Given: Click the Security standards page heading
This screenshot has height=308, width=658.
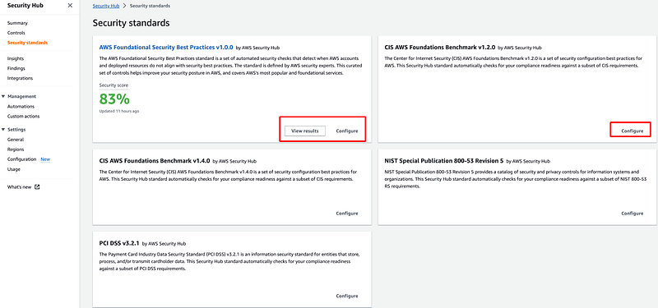Looking at the screenshot, I should 131,23.
